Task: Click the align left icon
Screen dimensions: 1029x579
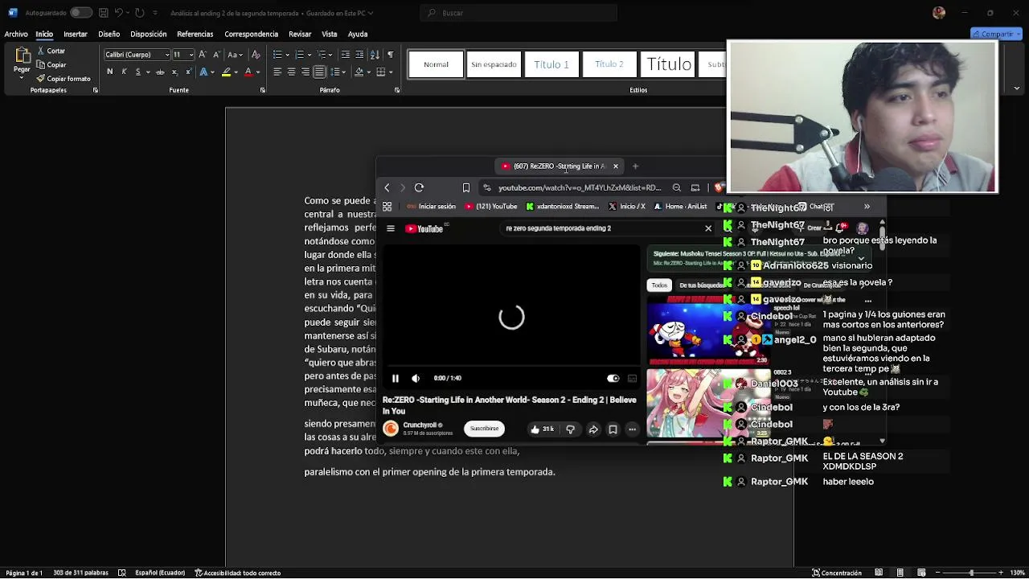Action: pyautogui.click(x=277, y=72)
